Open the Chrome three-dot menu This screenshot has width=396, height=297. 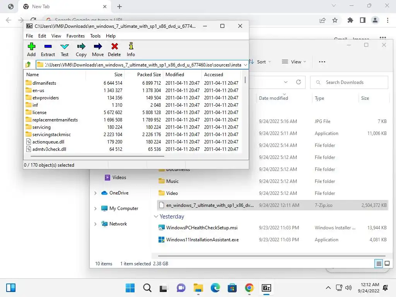pyautogui.click(x=387, y=20)
